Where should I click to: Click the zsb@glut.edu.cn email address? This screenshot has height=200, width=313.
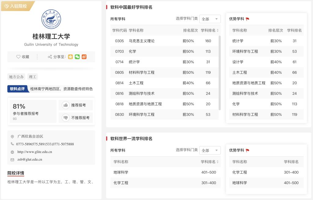(x=30, y=160)
